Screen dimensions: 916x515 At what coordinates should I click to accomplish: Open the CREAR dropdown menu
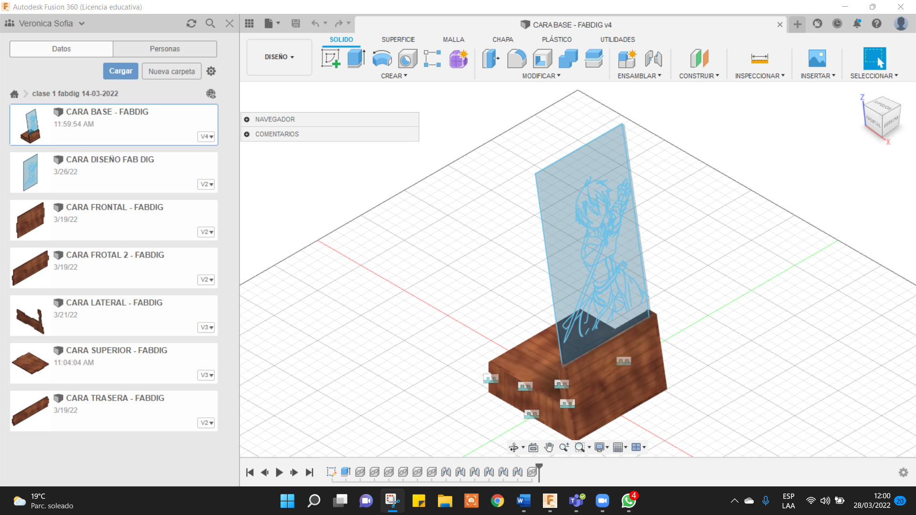click(x=394, y=76)
